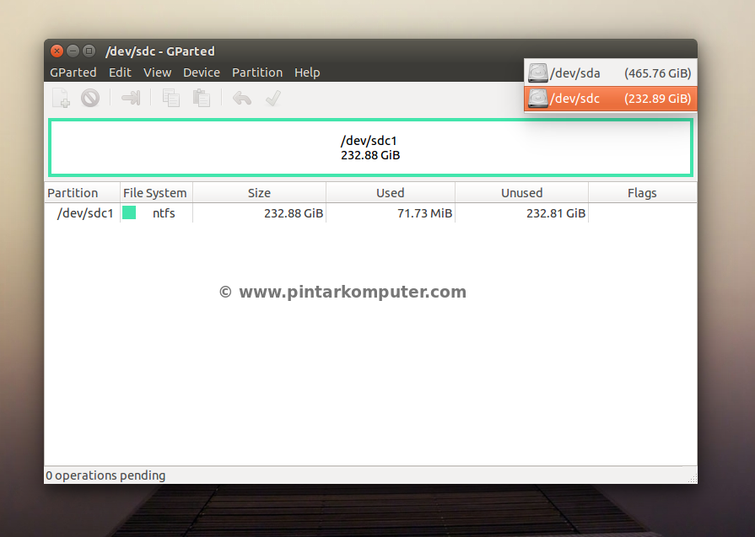Click the Resize/Move toolbar icon
Screen dimensions: 755x537
tap(131, 99)
